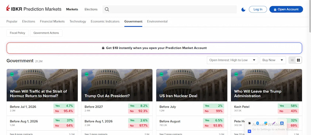This screenshot has width=311, height=135.
Task: Switch to the Economic Indicators tab
Action: click(105, 21)
